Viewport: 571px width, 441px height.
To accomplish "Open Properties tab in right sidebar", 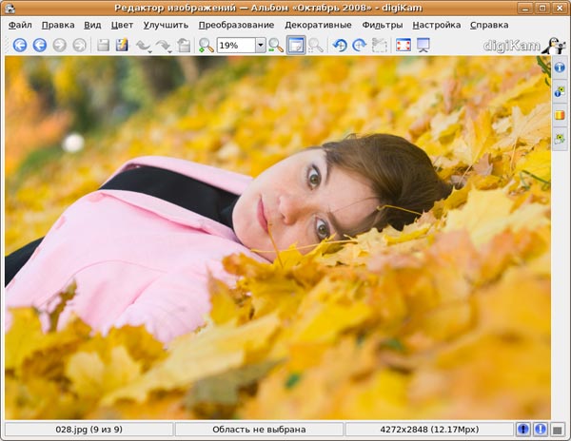I will [x=560, y=68].
